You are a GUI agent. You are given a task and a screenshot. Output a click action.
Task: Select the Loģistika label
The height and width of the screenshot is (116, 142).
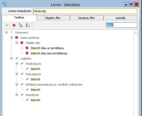click(26, 59)
